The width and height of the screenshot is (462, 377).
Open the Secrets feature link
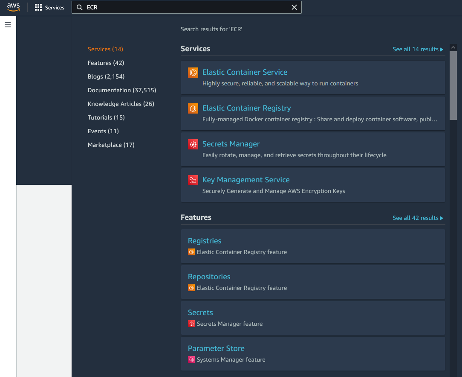(200, 313)
